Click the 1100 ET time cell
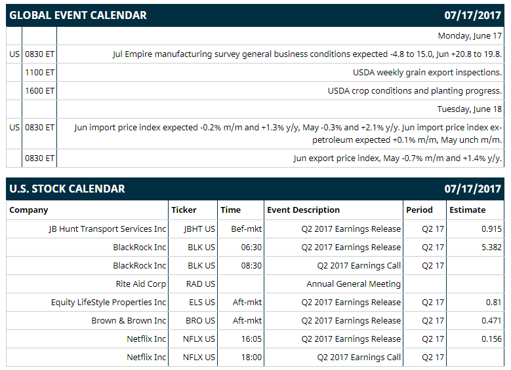The width and height of the screenshot is (511, 370). pos(39,72)
